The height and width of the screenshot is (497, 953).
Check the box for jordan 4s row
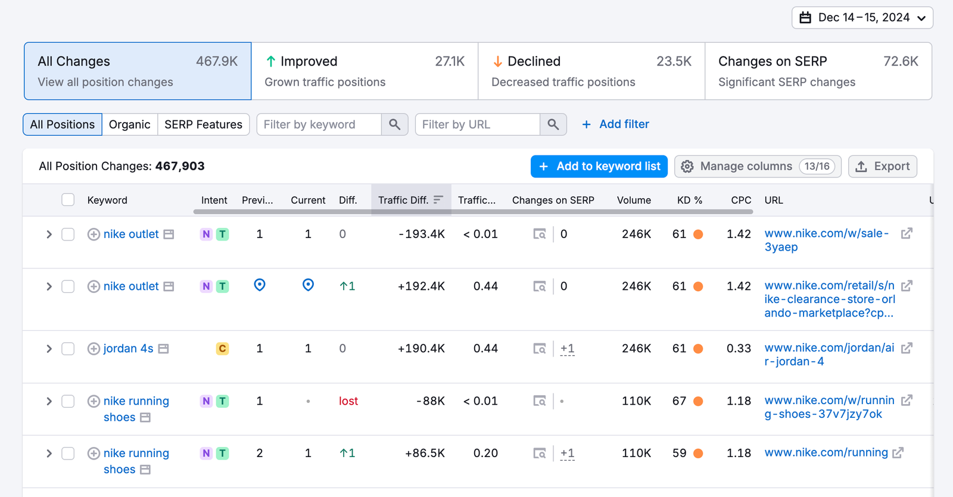click(68, 349)
